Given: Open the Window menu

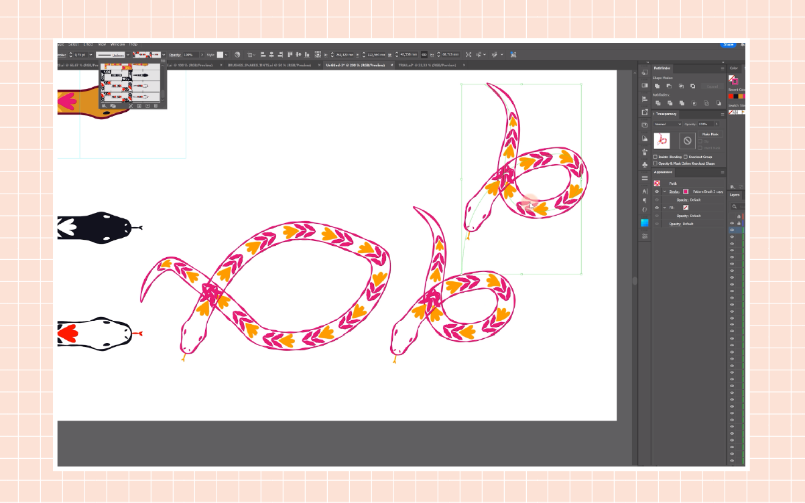Looking at the screenshot, I should tap(117, 44).
